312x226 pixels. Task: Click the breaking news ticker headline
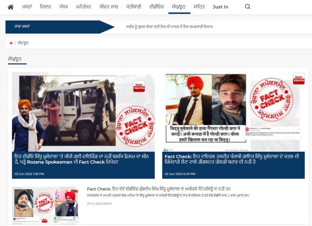[x=170, y=27]
